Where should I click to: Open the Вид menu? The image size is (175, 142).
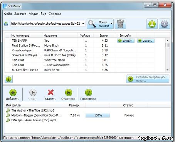[x=44, y=14]
